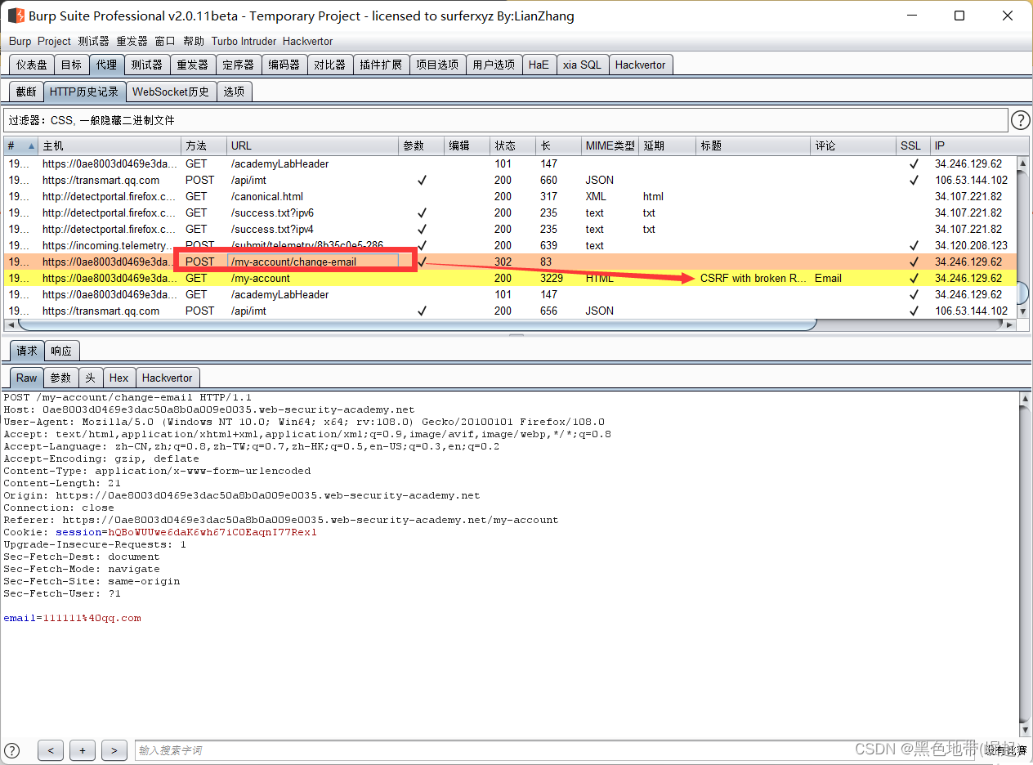Open the filter bar settings

click(x=505, y=120)
